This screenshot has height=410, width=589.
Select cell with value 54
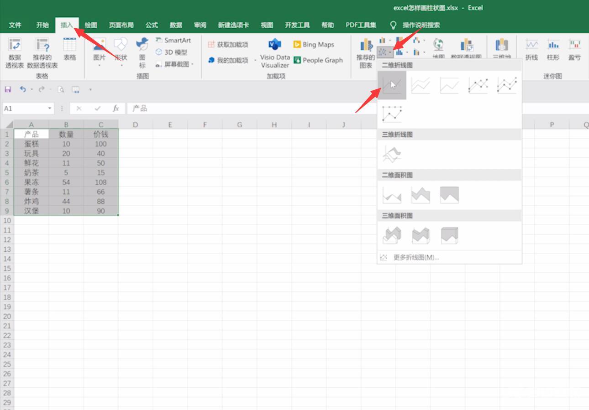pos(66,182)
